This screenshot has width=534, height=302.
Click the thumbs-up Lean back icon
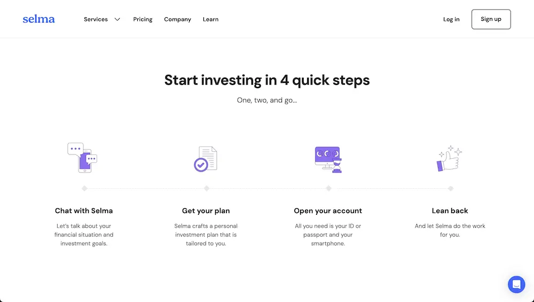point(450,159)
